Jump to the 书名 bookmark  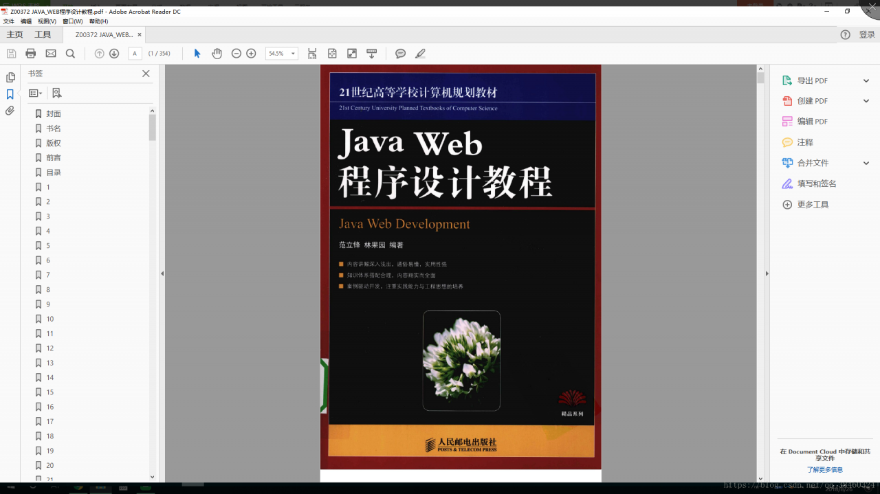pos(54,128)
